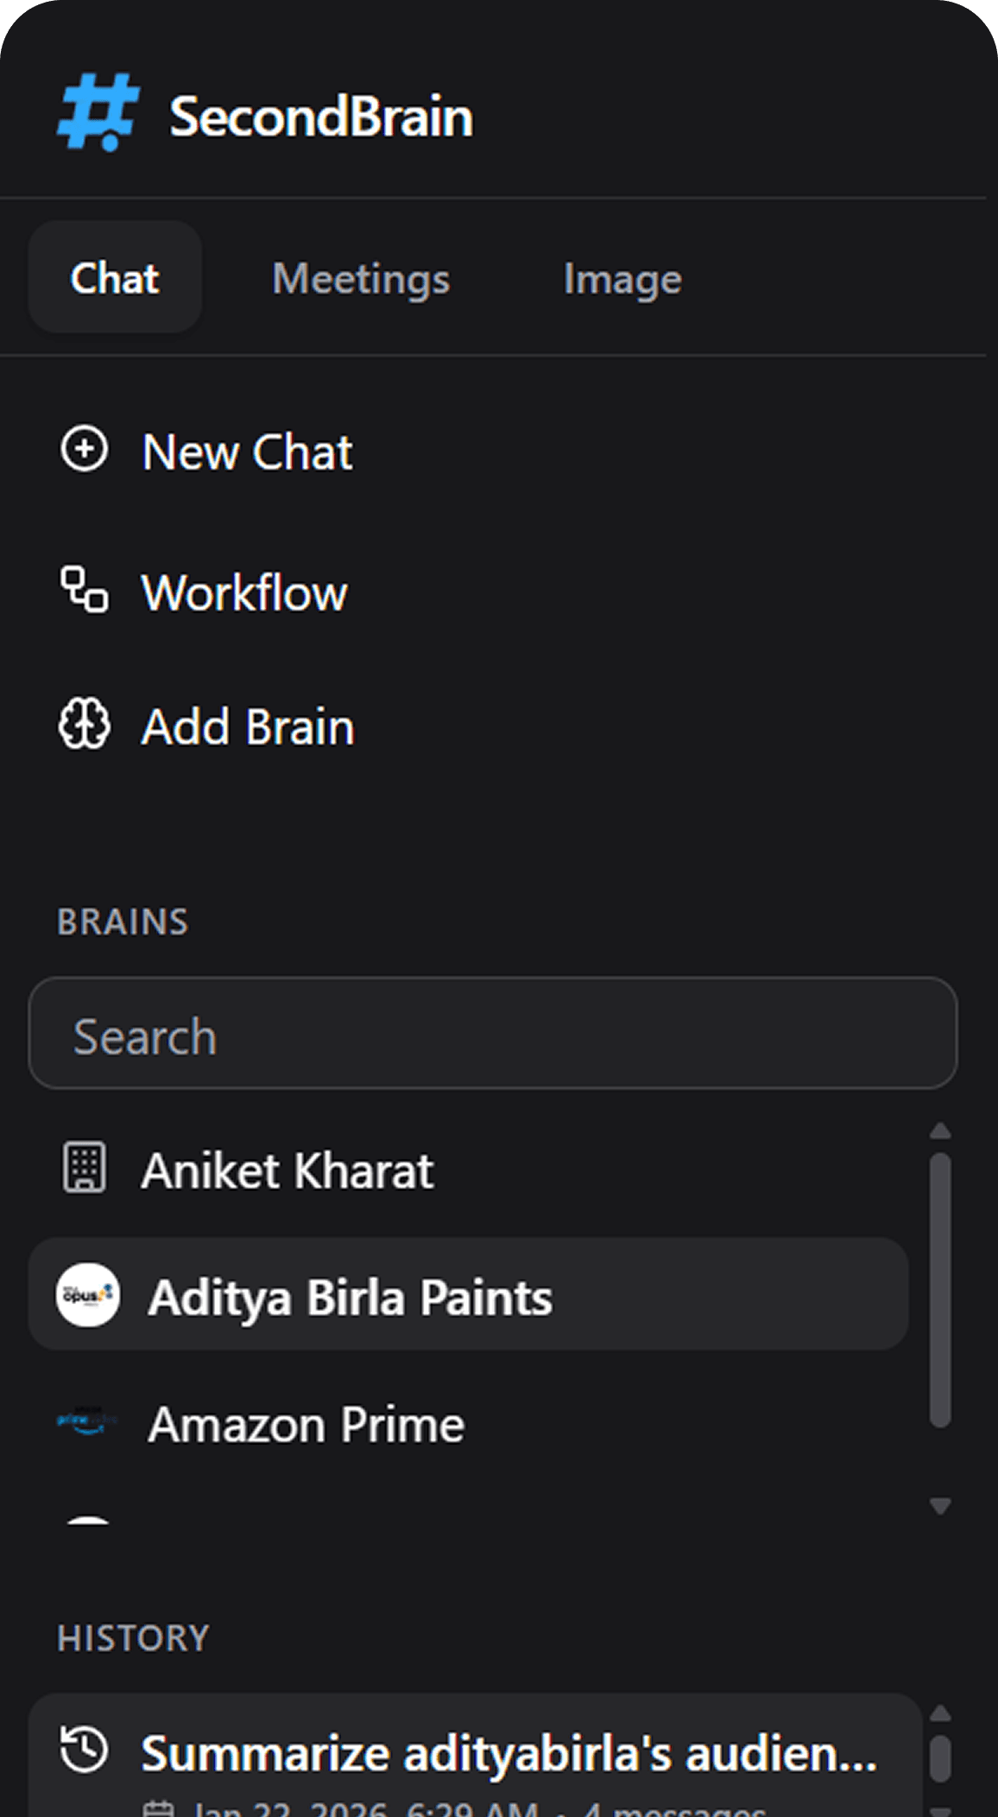The image size is (998, 1817).
Task: Switch to the Meetings tab
Action: 360,278
